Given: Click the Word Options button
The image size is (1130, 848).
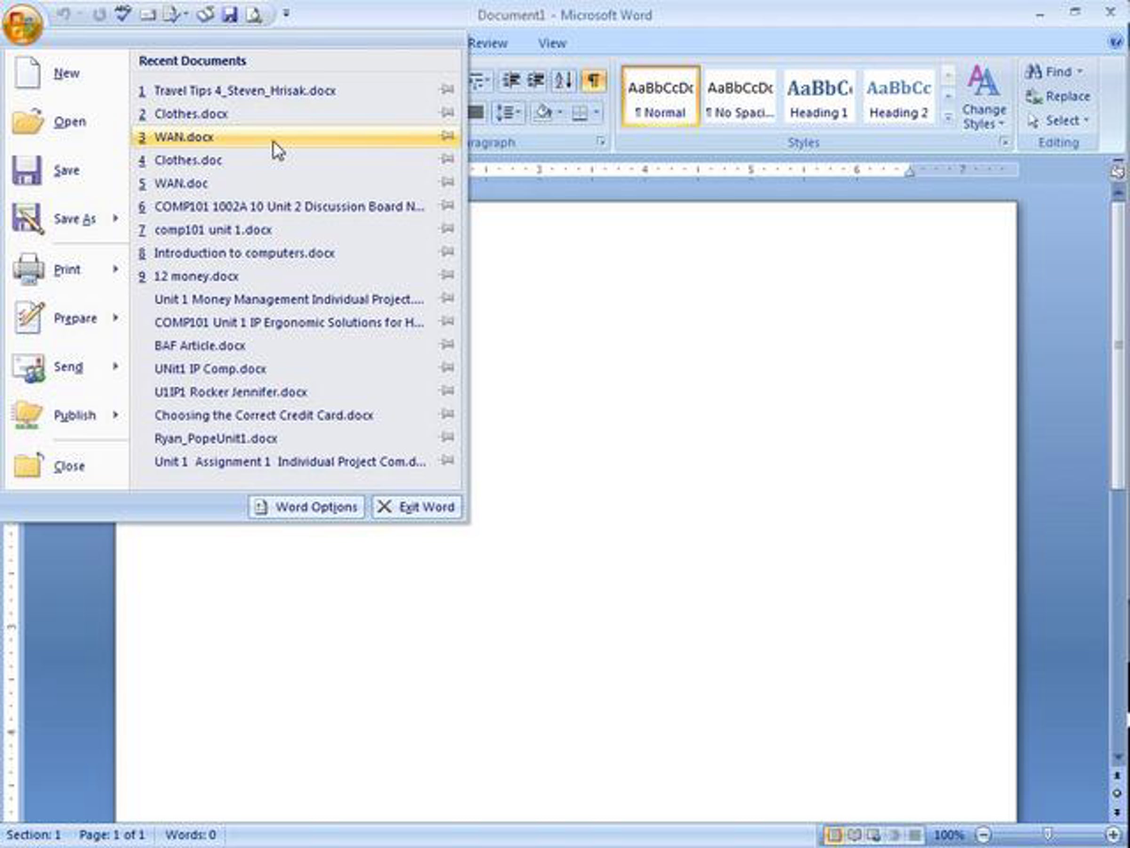Looking at the screenshot, I should [307, 506].
